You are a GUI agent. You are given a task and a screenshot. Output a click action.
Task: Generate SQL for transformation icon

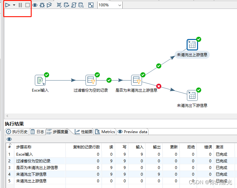tap(74, 5)
